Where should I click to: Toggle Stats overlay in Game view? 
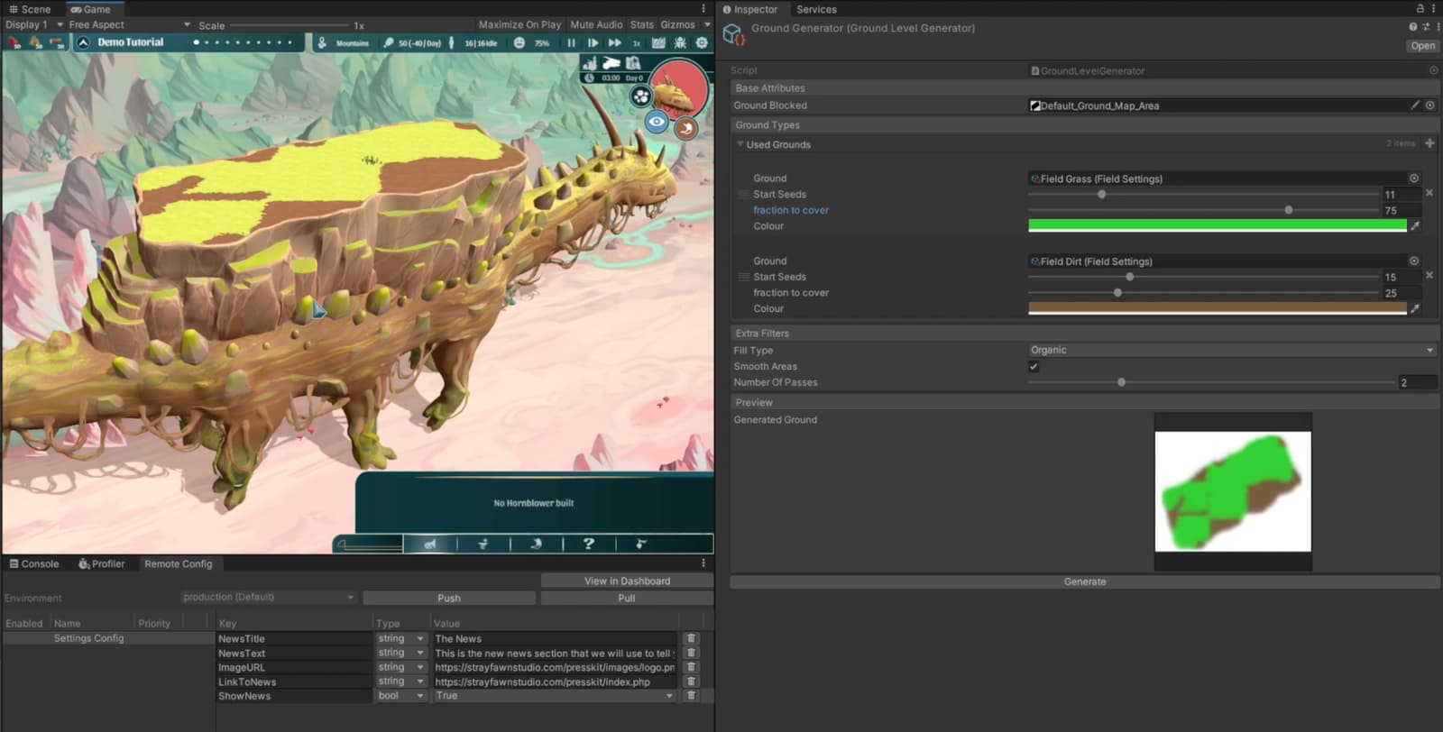coord(642,24)
